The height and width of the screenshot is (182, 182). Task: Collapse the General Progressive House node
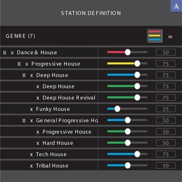(24, 120)
